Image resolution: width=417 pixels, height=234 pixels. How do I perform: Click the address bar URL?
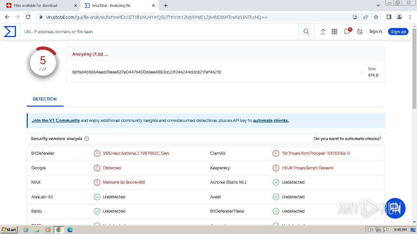point(157,17)
